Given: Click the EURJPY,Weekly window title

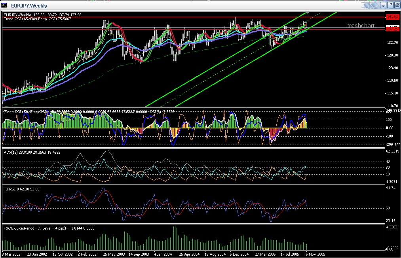Looking at the screenshot, I should [29, 6].
